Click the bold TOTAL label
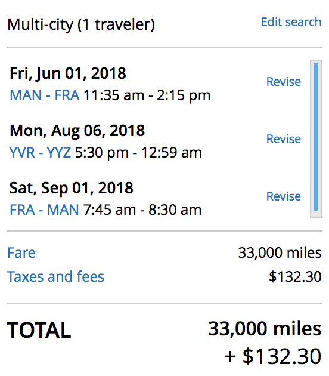The width and height of the screenshot is (329, 376). [x=39, y=331]
